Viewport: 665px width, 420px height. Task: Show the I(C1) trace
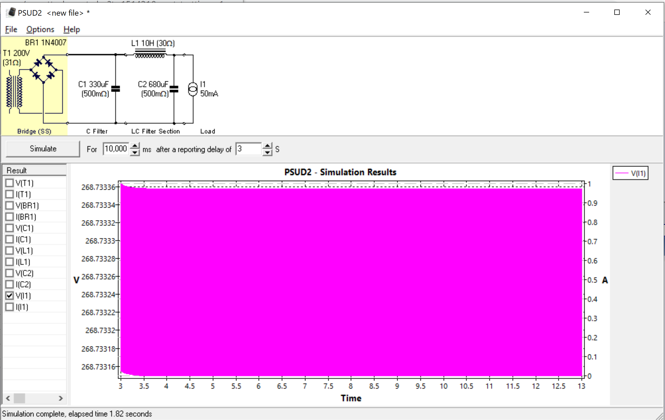(x=10, y=239)
